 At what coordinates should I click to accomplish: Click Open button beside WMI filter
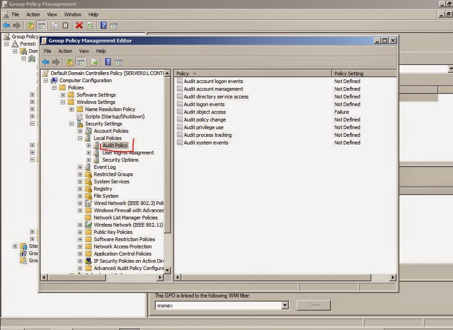point(314,305)
